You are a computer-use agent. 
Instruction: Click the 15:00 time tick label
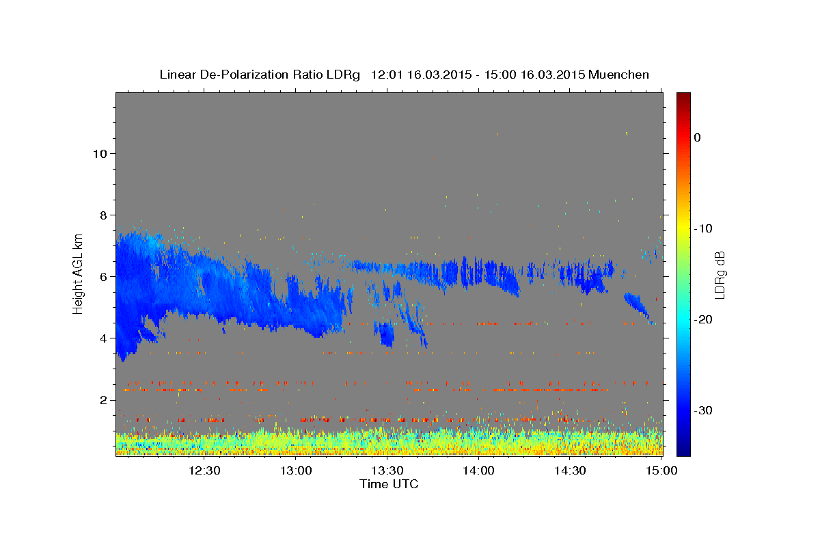(x=661, y=470)
